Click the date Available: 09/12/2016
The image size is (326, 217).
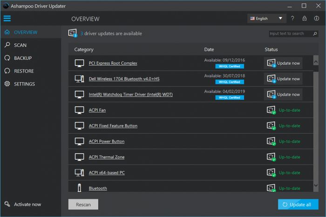(224, 60)
